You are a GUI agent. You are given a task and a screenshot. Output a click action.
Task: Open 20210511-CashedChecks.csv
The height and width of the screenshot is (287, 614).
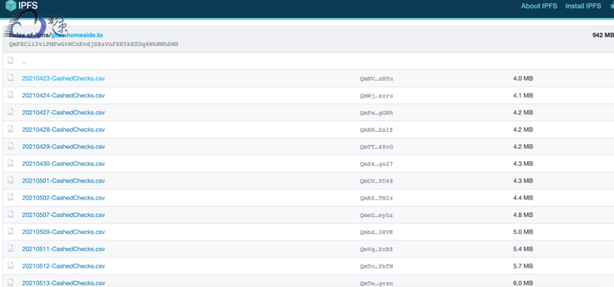coord(64,249)
